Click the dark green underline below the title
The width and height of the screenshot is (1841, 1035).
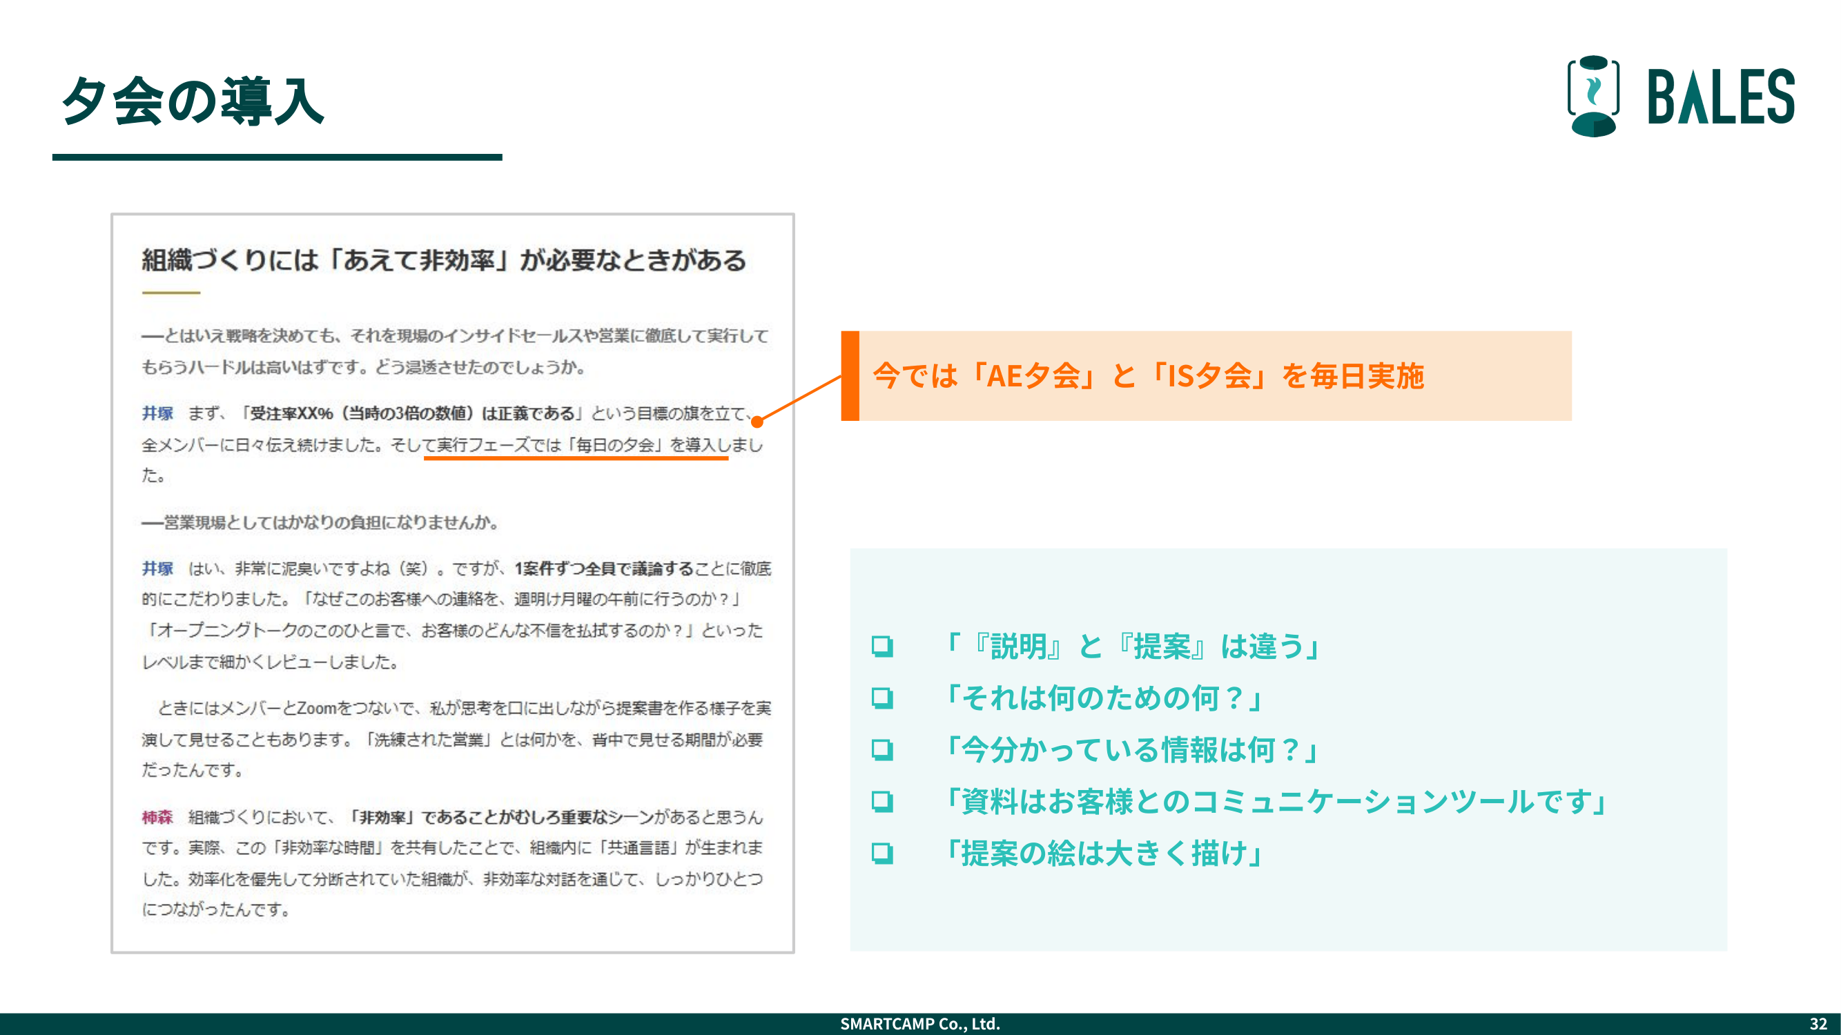(x=277, y=157)
